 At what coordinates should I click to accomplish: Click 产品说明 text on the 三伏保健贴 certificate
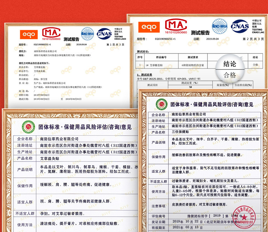coord(216,141)
